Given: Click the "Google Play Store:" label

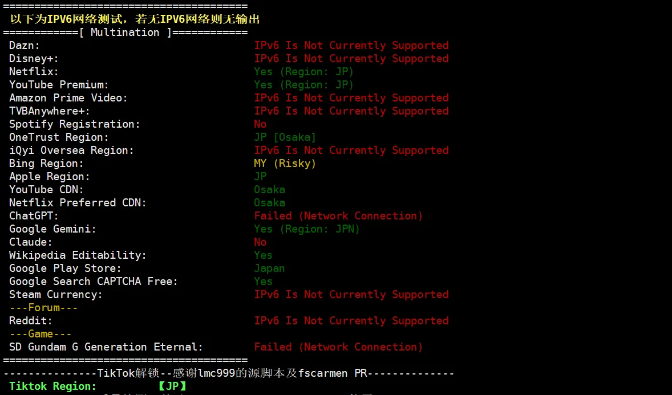Looking at the screenshot, I should coord(66,268).
